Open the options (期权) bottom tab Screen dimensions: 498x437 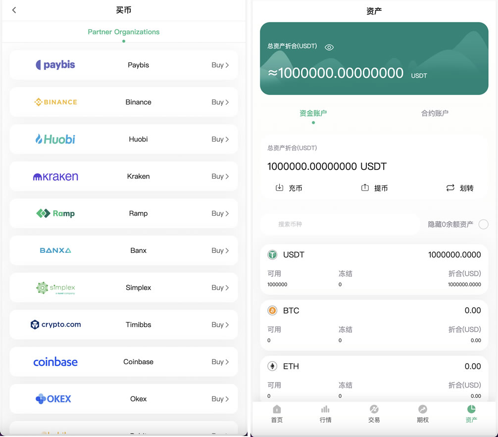click(422, 414)
